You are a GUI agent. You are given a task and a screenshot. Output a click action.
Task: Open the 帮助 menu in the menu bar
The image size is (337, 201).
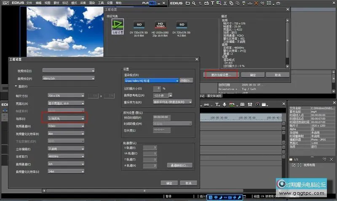tap(118, 3)
